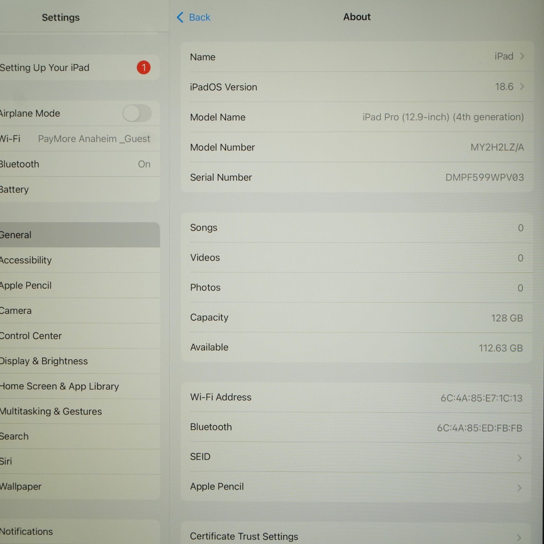The height and width of the screenshot is (544, 544).
Task: Open Accessibility settings
Action: click(x=80, y=260)
